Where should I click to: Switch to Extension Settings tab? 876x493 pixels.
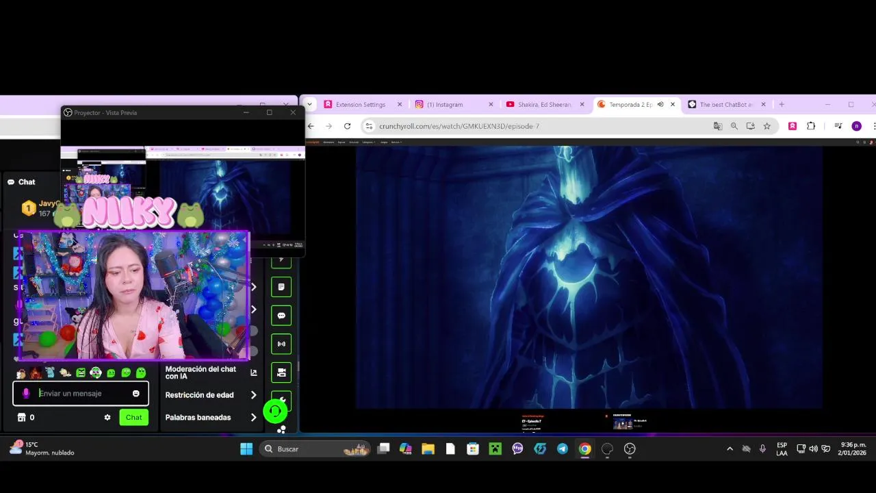pos(361,105)
